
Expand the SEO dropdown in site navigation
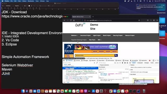[99, 40]
